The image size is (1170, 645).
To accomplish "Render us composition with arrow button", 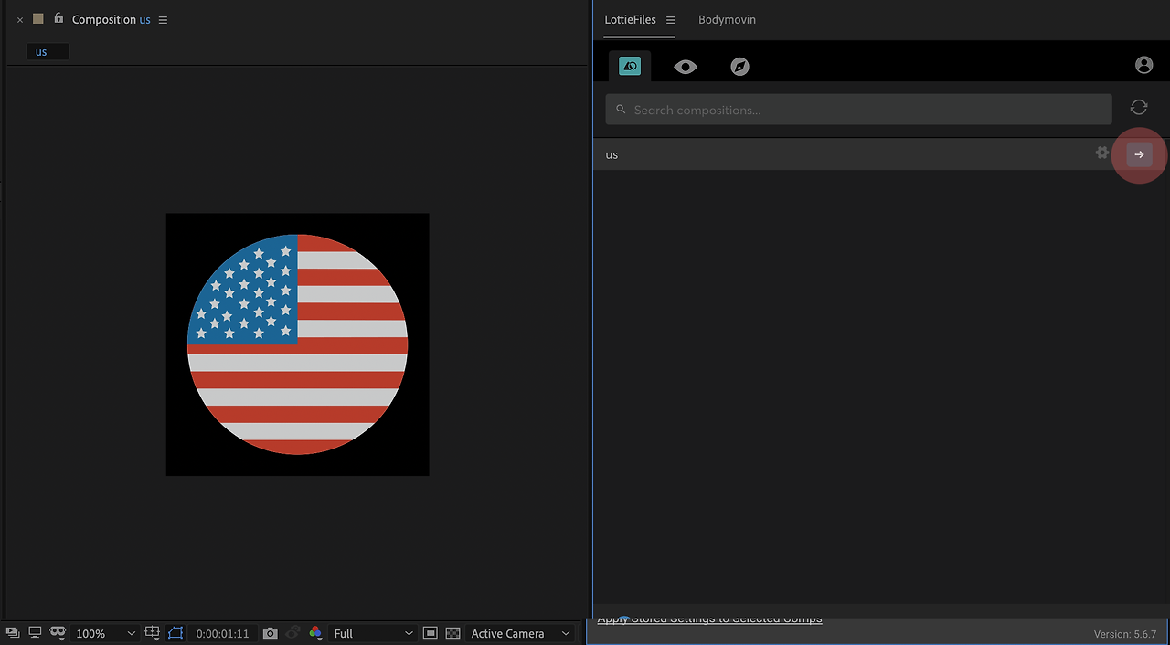I will pyautogui.click(x=1139, y=154).
